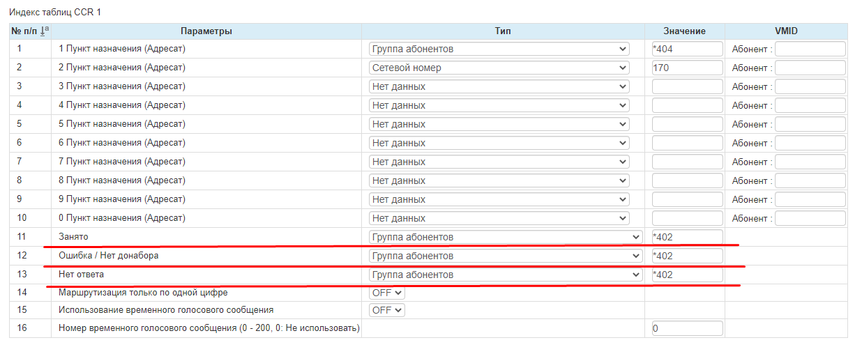Open type dropdown for 2 Пункт назначения
862x354 pixels.
click(x=499, y=68)
